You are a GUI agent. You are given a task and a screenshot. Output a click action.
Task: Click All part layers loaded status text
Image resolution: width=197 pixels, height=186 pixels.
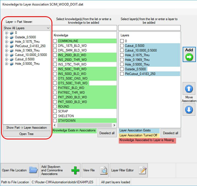coord(115,182)
